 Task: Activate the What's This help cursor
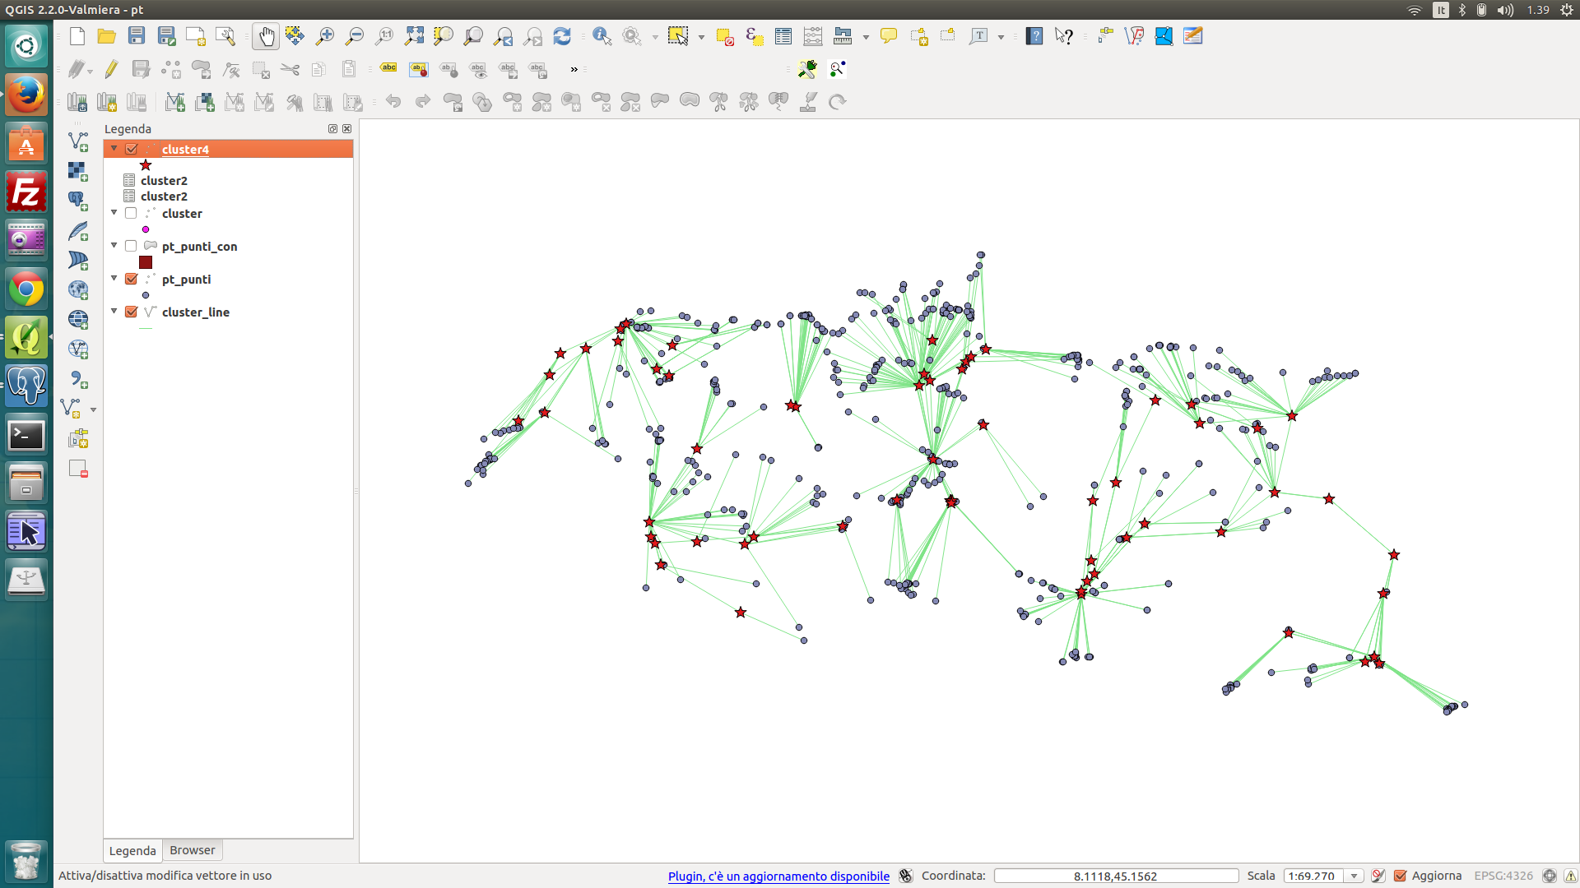click(x=1064, y=36)
